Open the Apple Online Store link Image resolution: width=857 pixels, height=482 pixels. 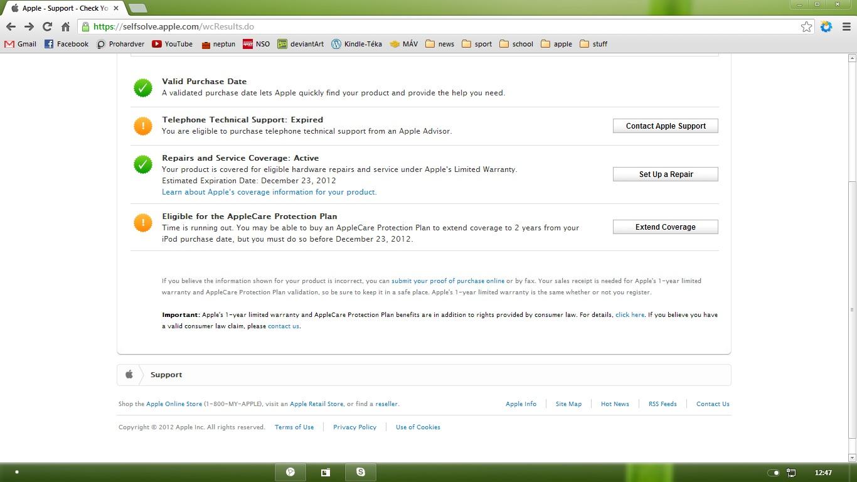click(x=174, y=404)
